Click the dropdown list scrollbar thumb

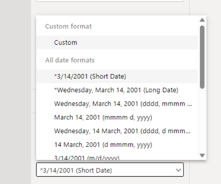(x=202, y=57)
